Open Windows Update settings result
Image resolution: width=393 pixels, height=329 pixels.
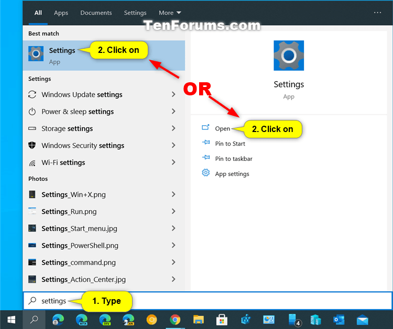click(x=104, y=94)
